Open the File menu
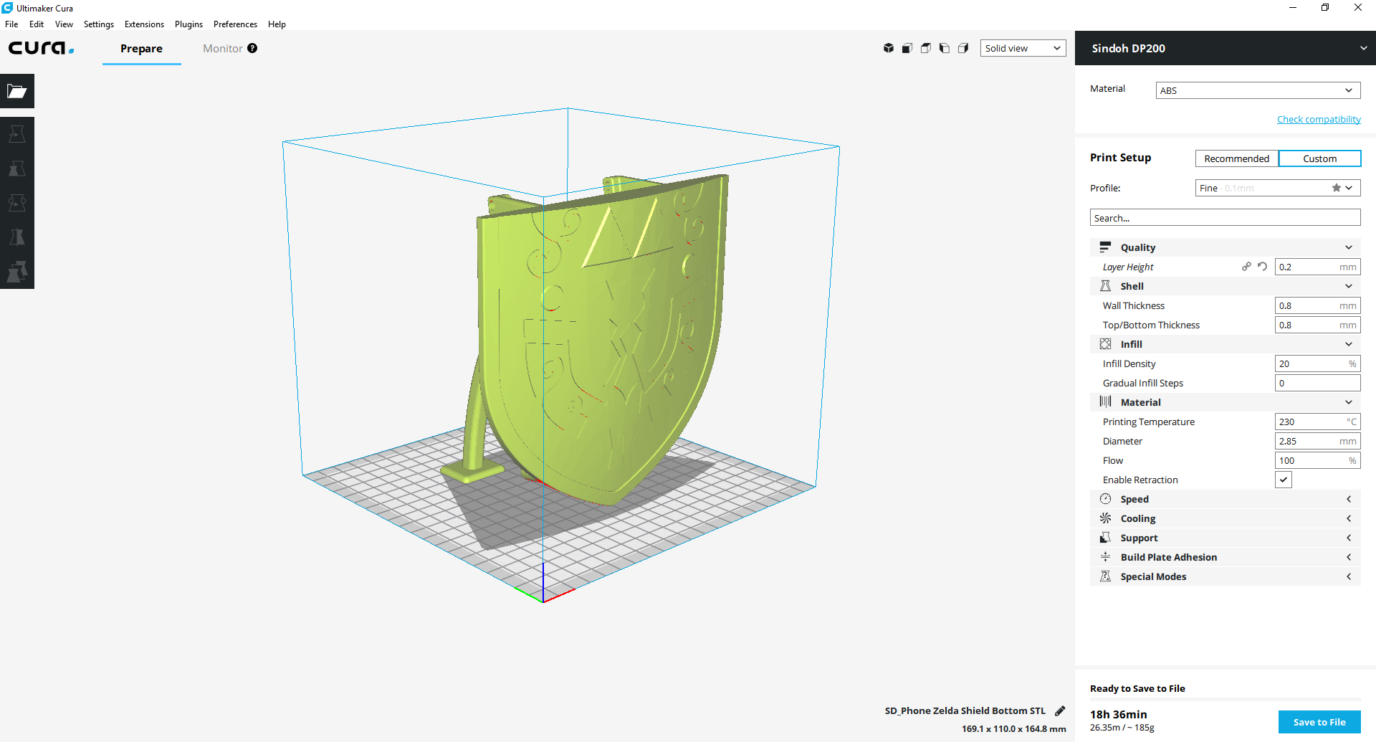 click(11, 24)
